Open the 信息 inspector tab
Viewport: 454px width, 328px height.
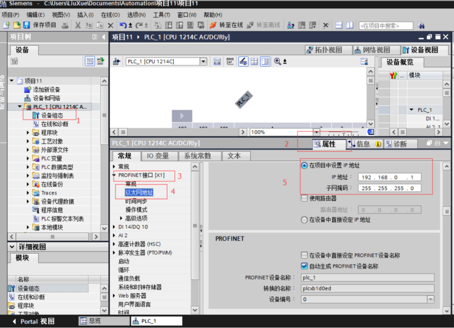[x=365, y=144]
